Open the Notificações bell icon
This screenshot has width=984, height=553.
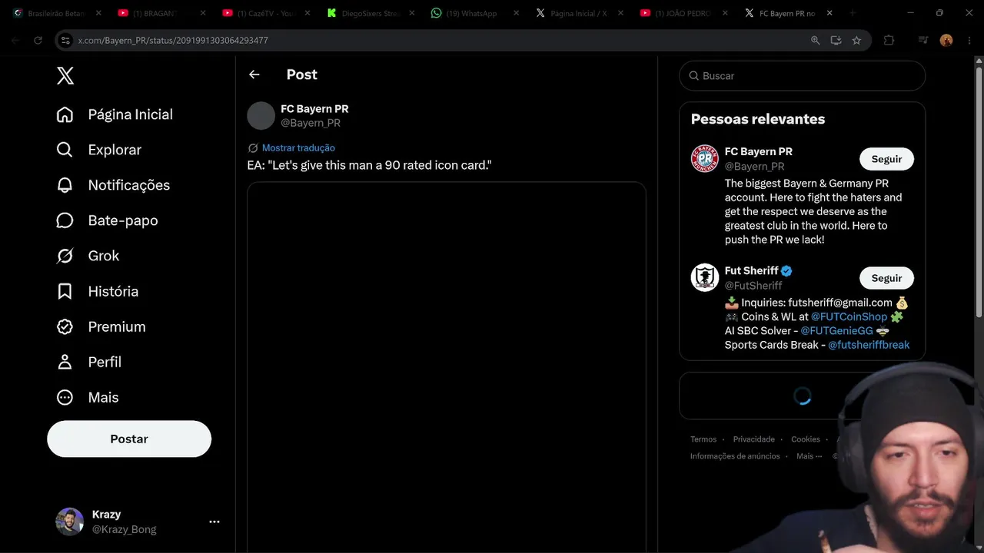click(65, 185)
